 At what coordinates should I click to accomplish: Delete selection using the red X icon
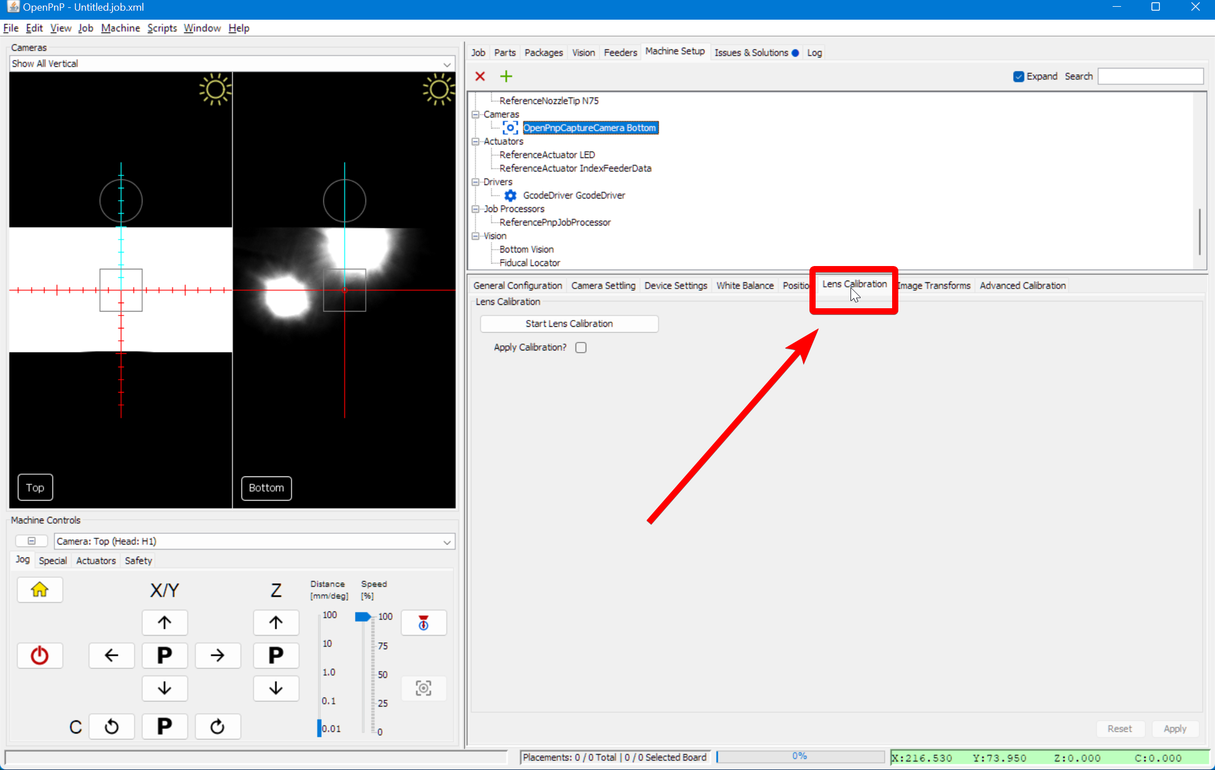point(480,76)
